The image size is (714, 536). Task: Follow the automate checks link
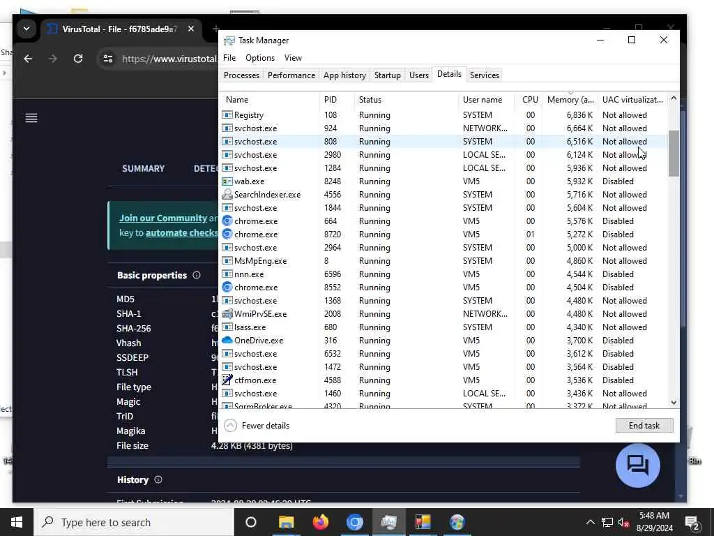pyautogui.click(x=182, y=233)
